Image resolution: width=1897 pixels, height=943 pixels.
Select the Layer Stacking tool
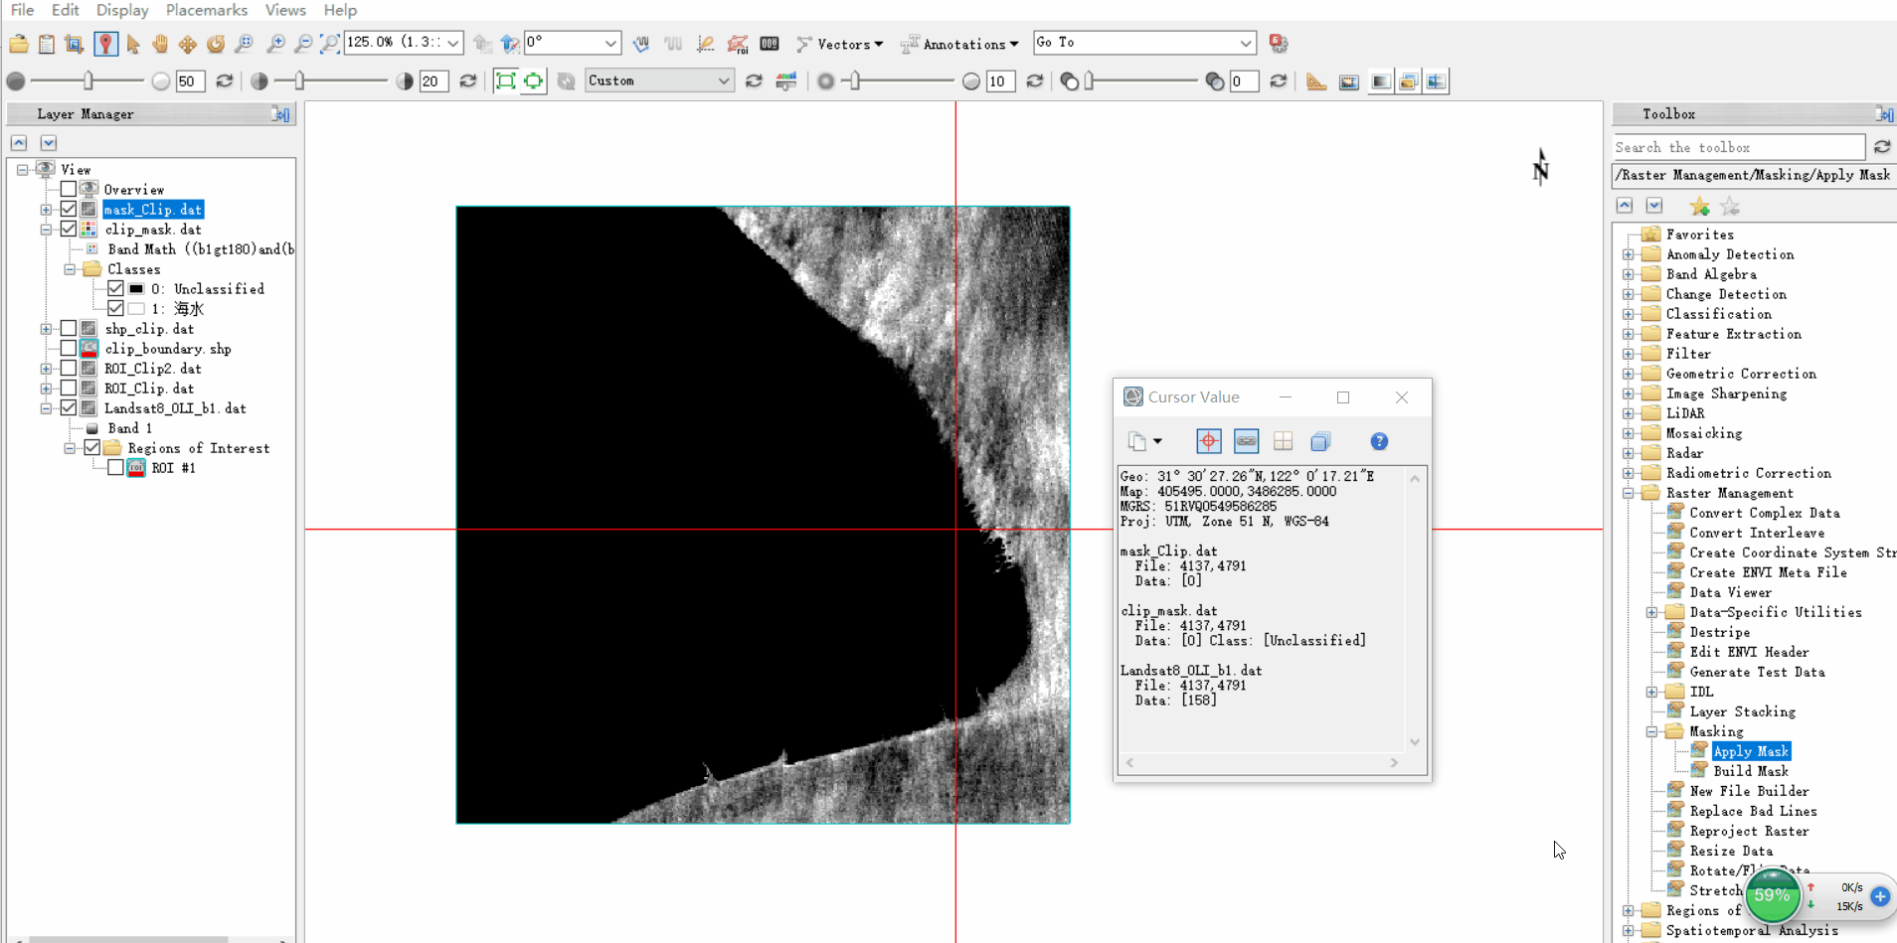tap(1742, 711)
